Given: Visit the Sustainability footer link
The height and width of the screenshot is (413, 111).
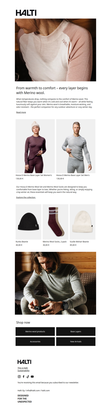Looking at the screenshot, I should [x=24, y=371].
